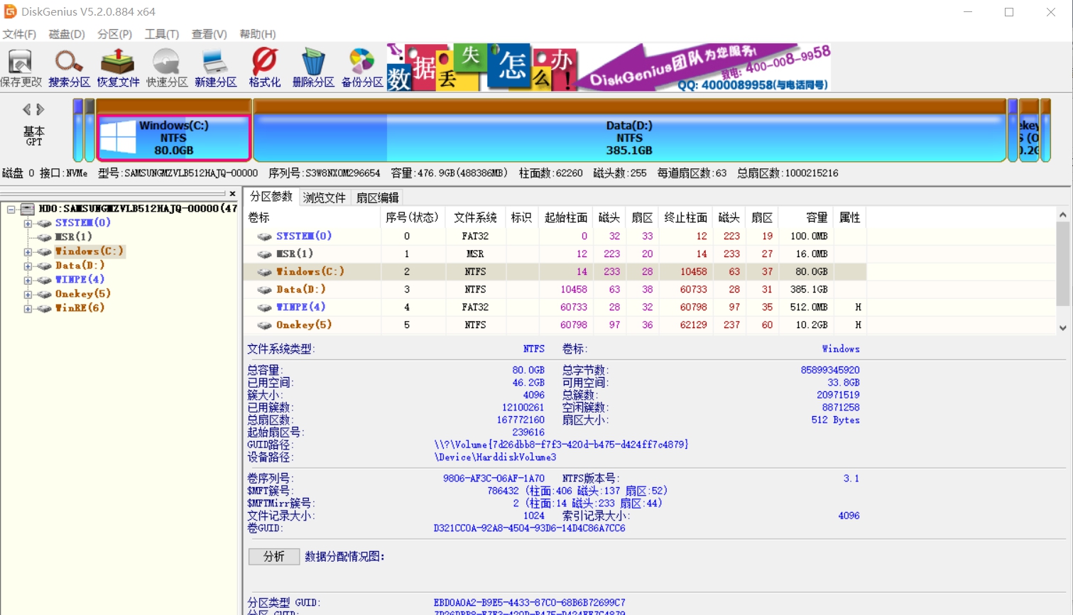Viewport: 1073px width, 615px height.
Task: Click the 起始柱面 column header
Action: click(565, 217)
